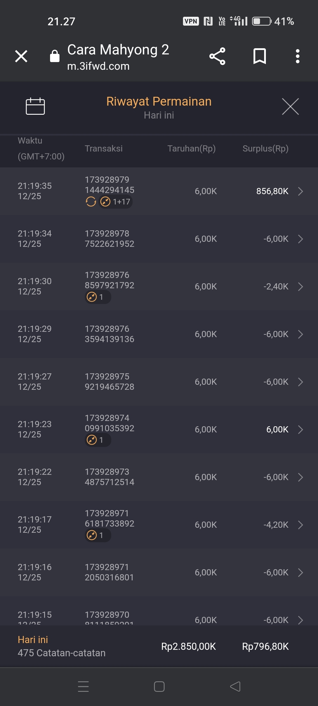Tap the 1+17 badge on first transaction
Image resolution: width=318 pixels, height=706 pixels.
click(116, 202)
